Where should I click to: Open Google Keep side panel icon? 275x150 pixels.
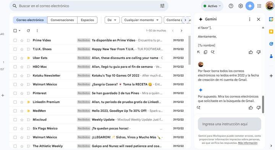pos(271,32)
